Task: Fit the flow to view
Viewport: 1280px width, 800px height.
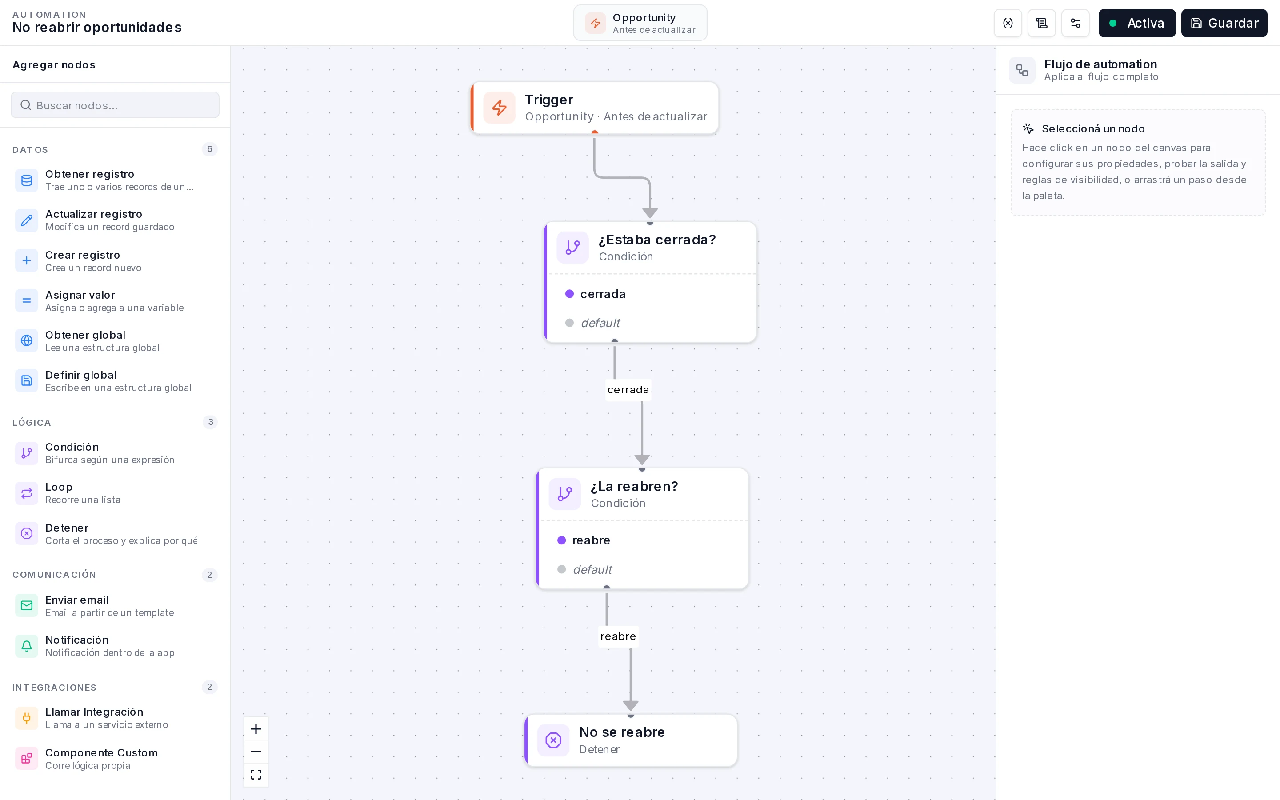Action: pos(256,775)
